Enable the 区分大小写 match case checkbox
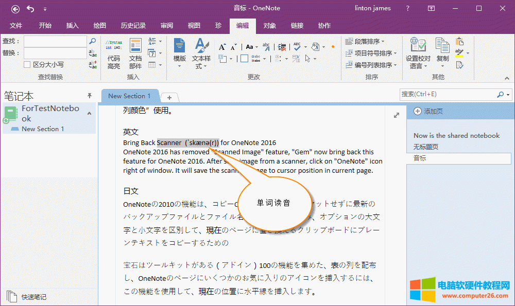The height and width of the screenshot is (306, 515). point(27,65)
